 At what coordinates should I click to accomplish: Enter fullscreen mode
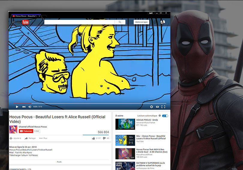[163, 107]
